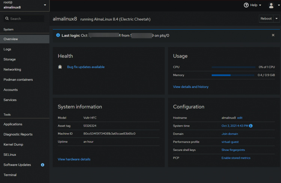Go to Podman containers section
This screenshot has width=281, height=183.
[18, 80]
